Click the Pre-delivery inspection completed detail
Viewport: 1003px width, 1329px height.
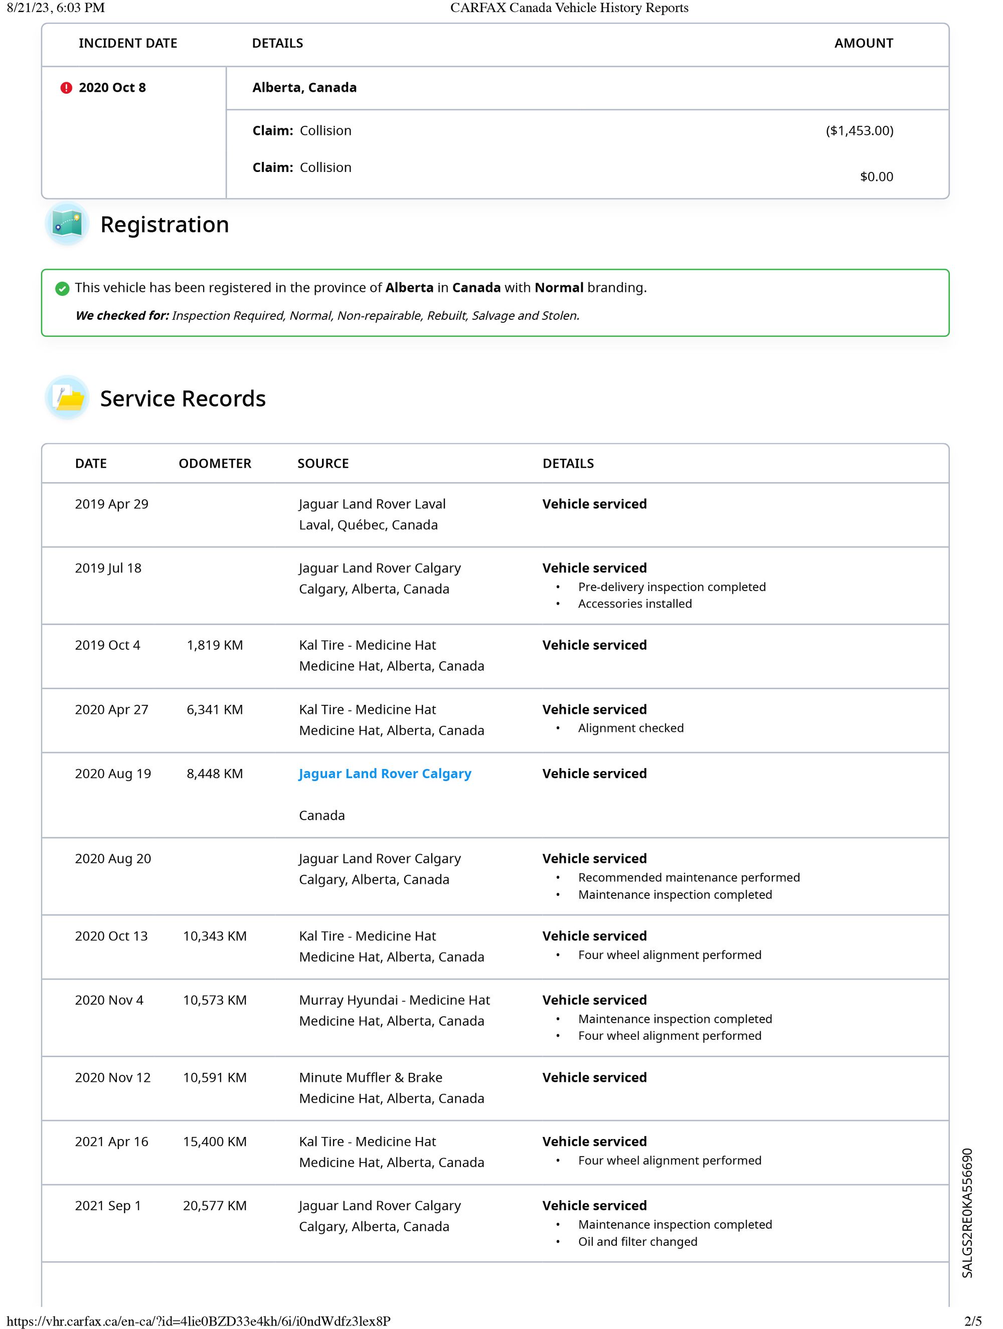click(672, 587)
